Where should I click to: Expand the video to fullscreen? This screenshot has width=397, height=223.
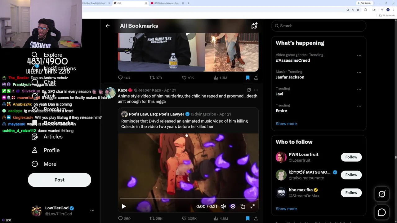[252, 206]
